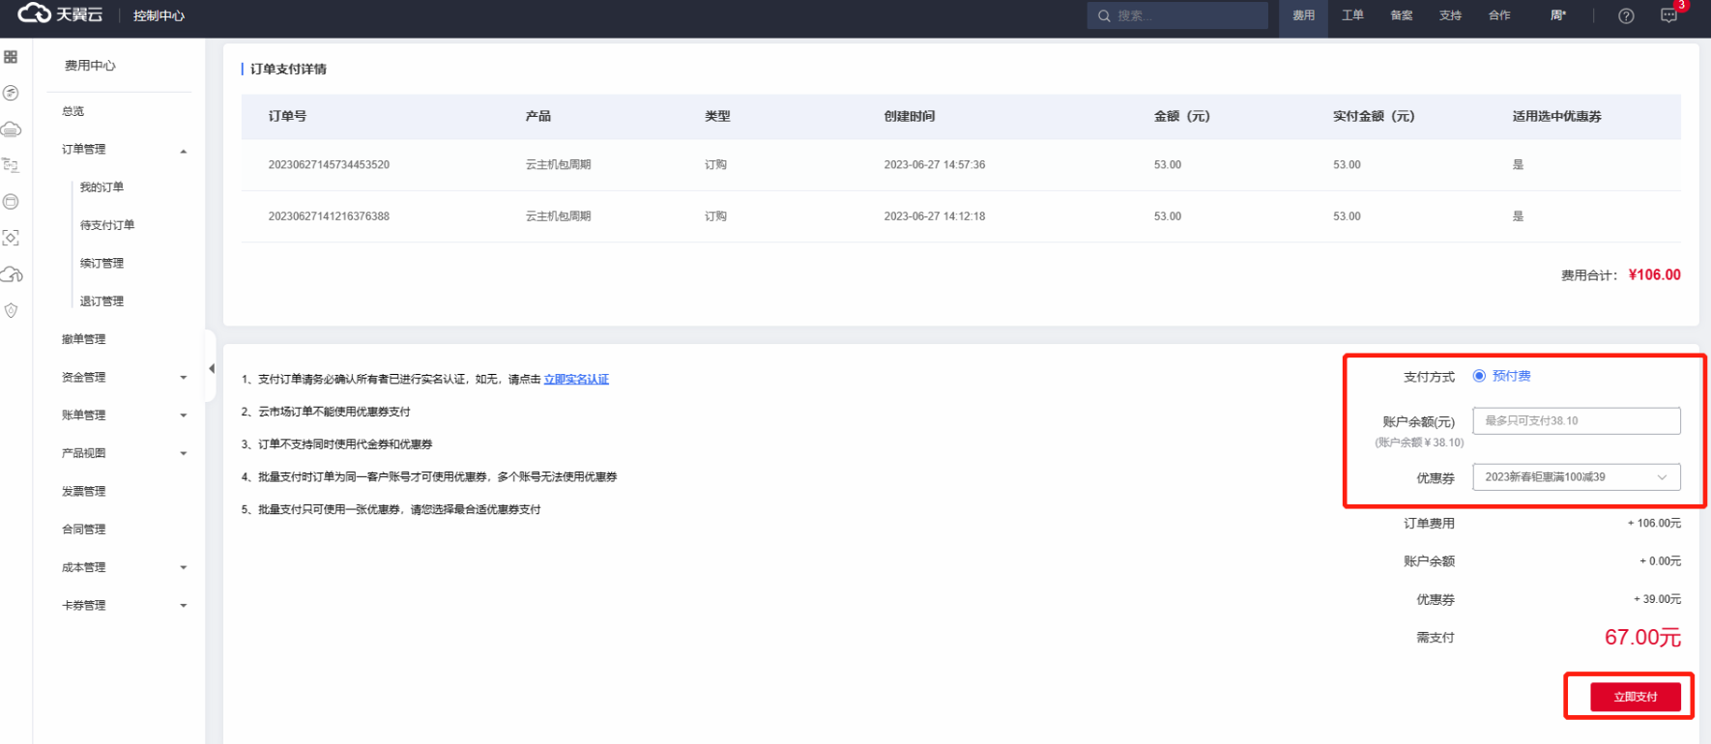Click the shield security sidebar icon
This screenshot has height=744, width=1711.
[11, 311]
